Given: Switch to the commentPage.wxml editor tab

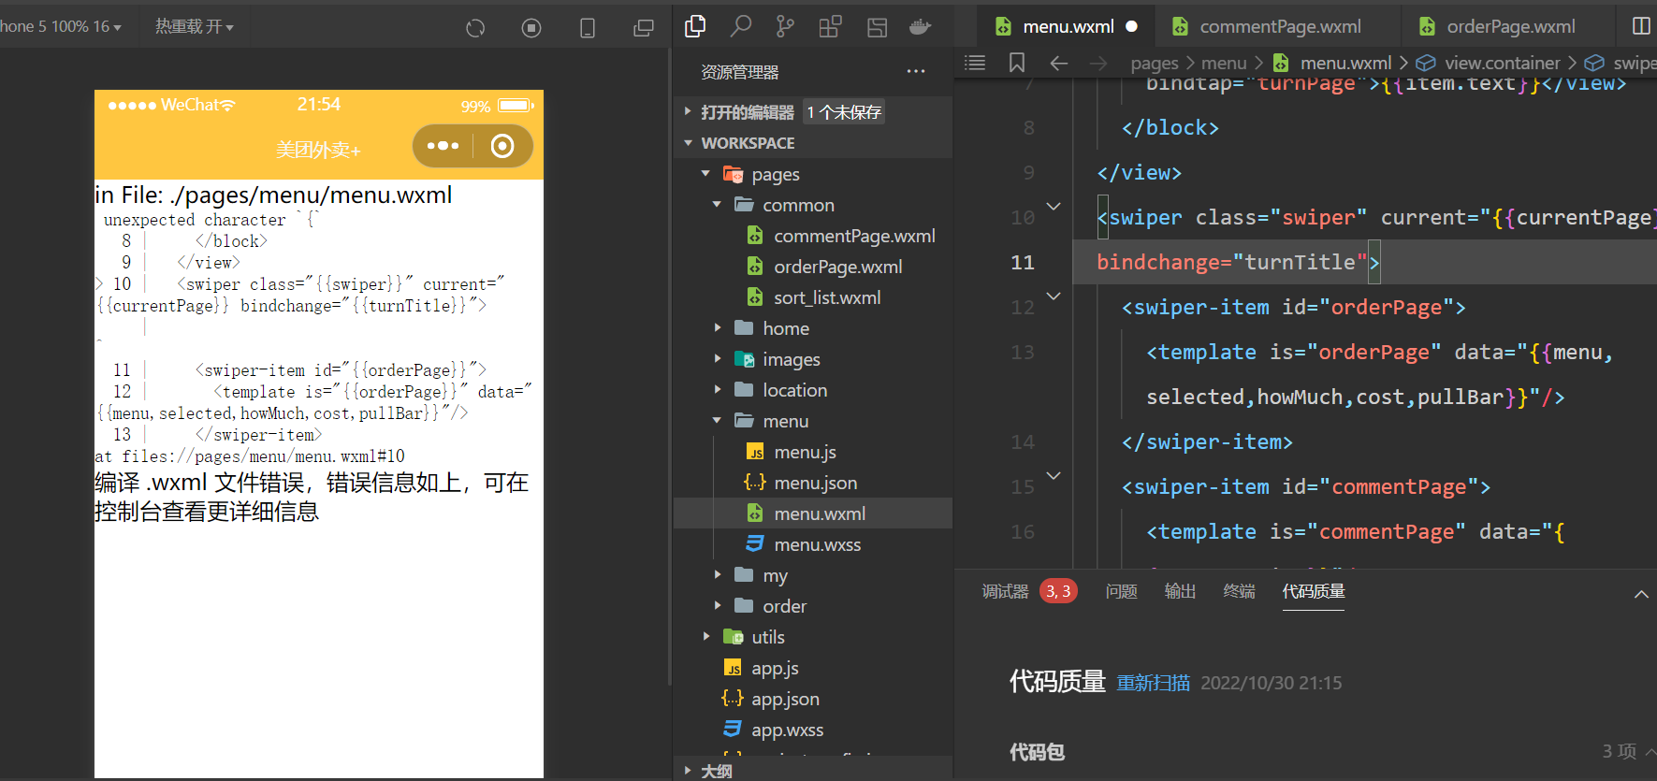Looking at the screenshot, I should point(1279,26).
